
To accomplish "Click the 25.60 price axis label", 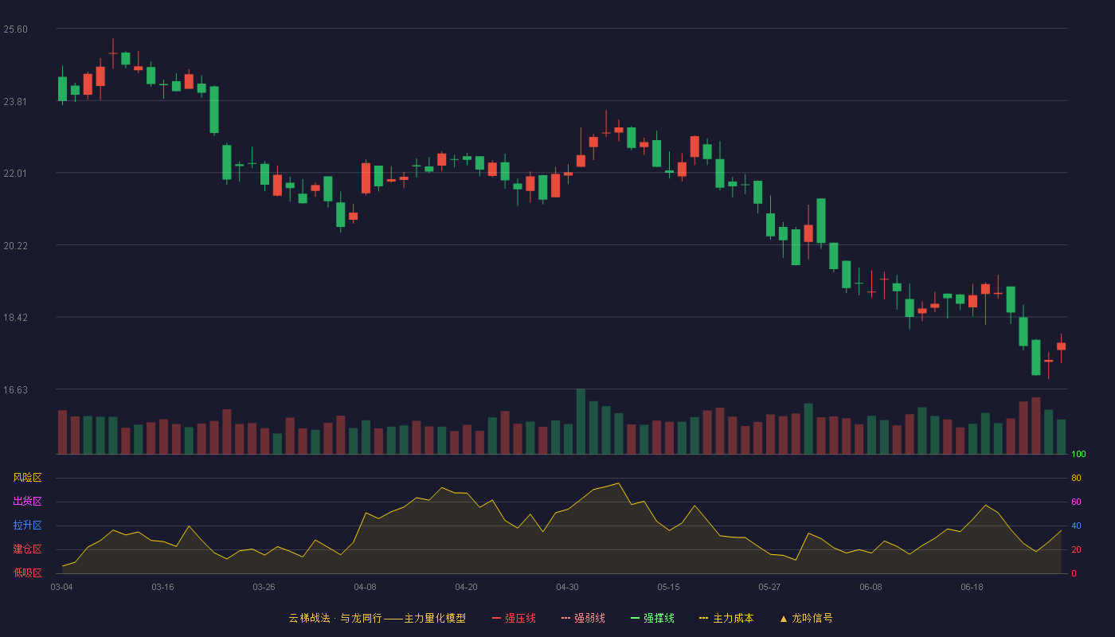I will 15,29.
